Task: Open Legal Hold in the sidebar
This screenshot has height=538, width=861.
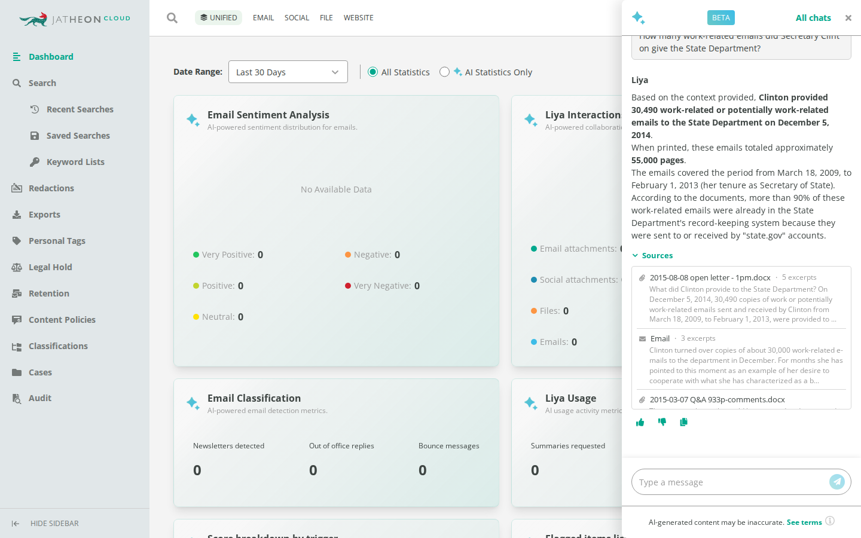Action: tap(50, 267)
